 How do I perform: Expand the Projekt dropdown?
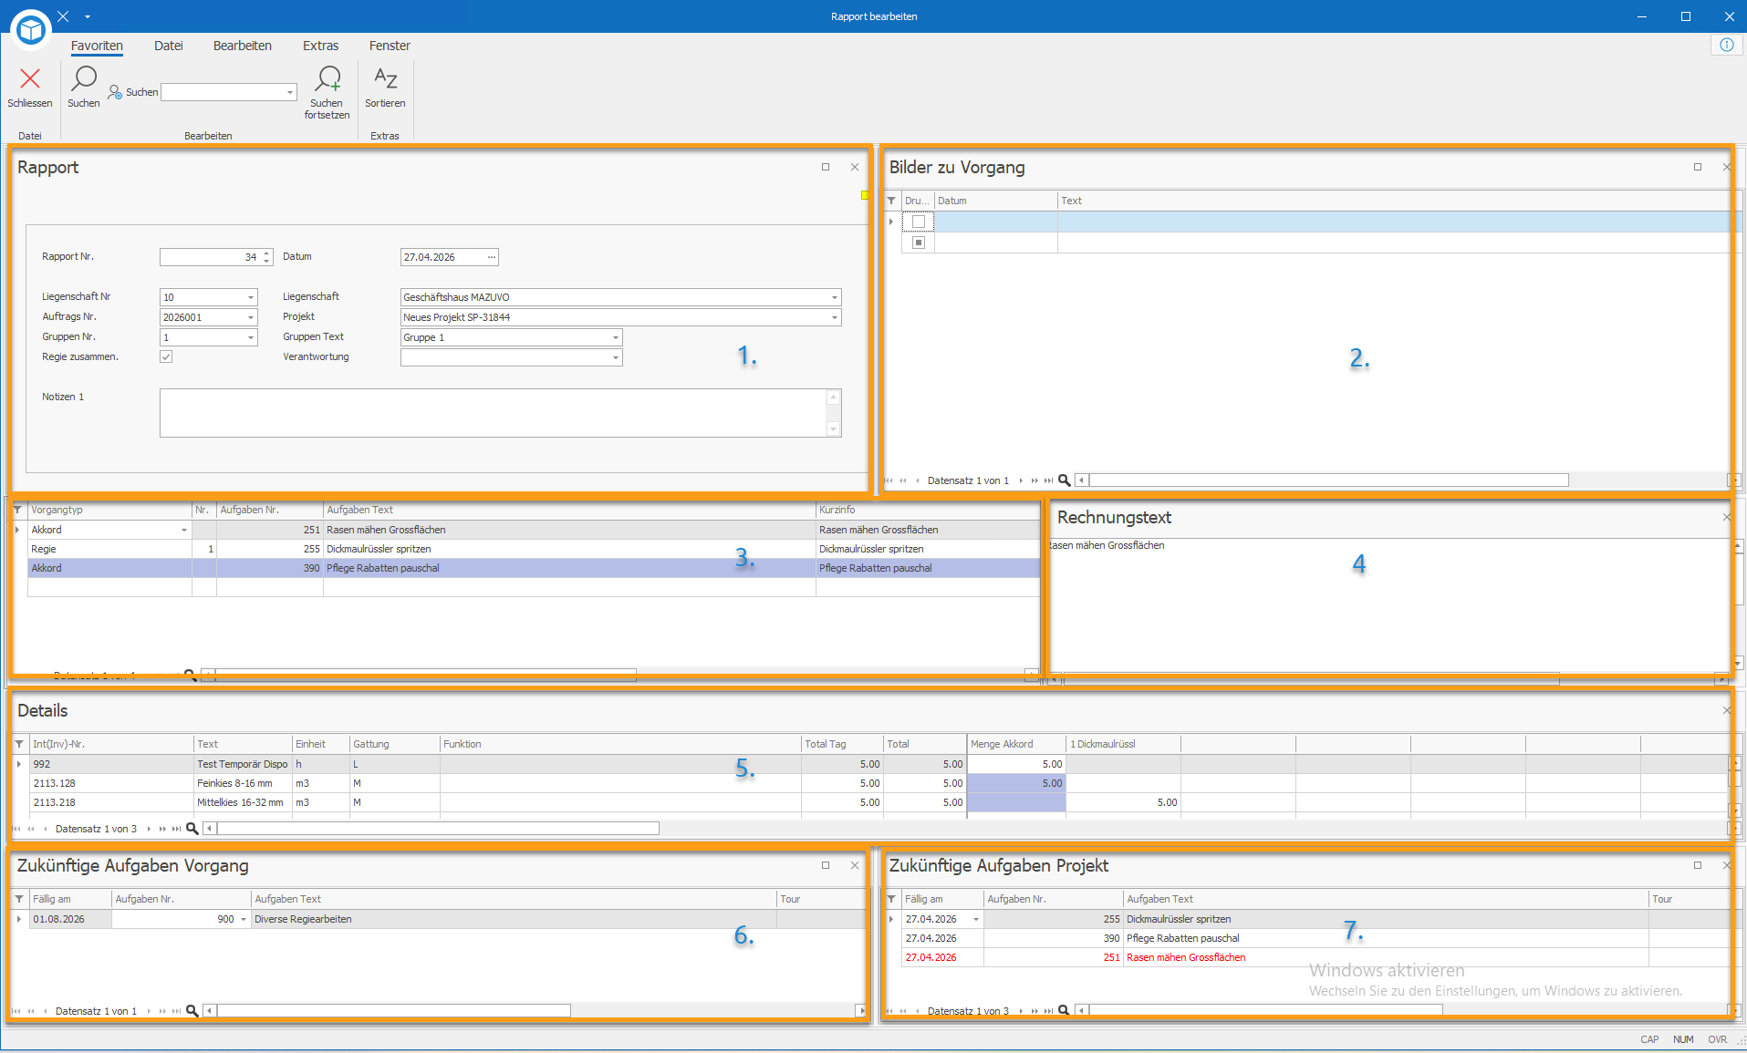[x=834, y=317]
